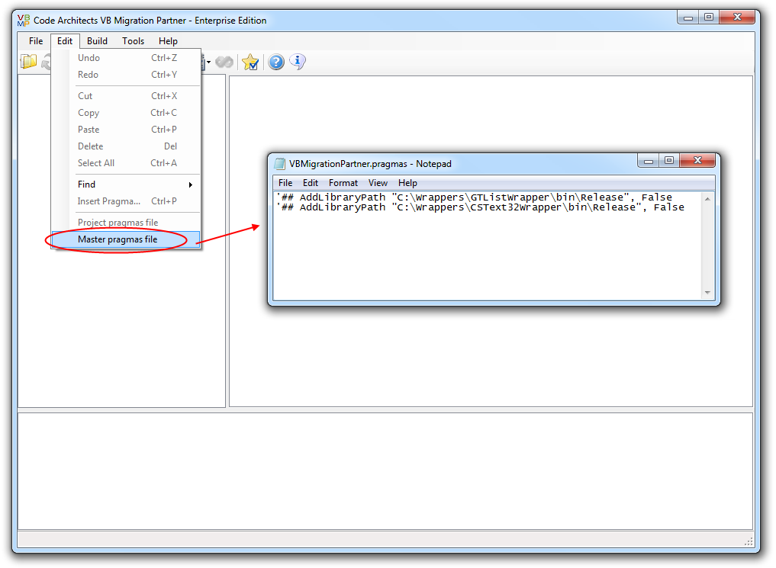Click the open project folder toolbar icon
This screenshot has height=568, width=776.
coord(29,62)
